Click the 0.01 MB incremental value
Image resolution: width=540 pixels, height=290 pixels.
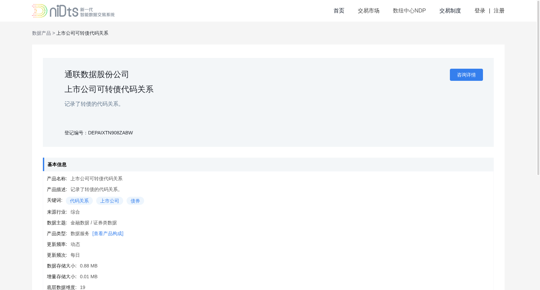click(x=89, y=277)
